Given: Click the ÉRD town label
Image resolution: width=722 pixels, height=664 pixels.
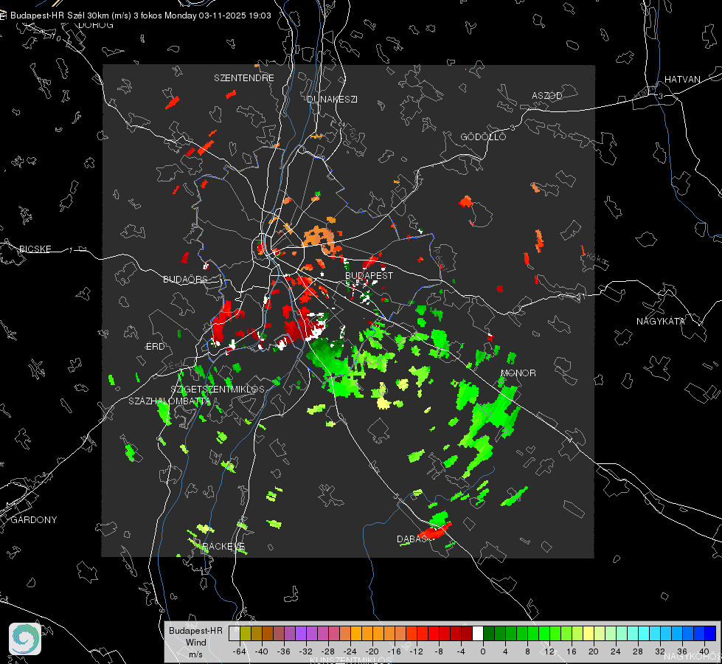Looking at the screenshot, I should coord(155,347).
